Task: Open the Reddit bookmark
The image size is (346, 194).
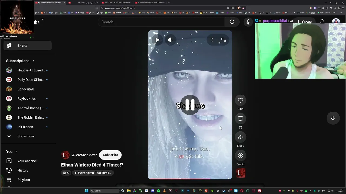Action: [117, 13]
